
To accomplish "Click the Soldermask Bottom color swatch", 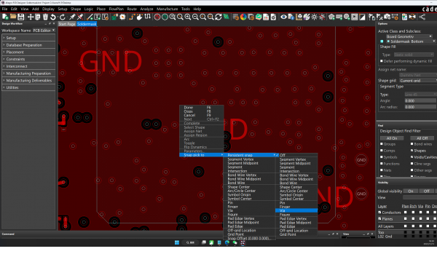I will [x=382, y=41].
